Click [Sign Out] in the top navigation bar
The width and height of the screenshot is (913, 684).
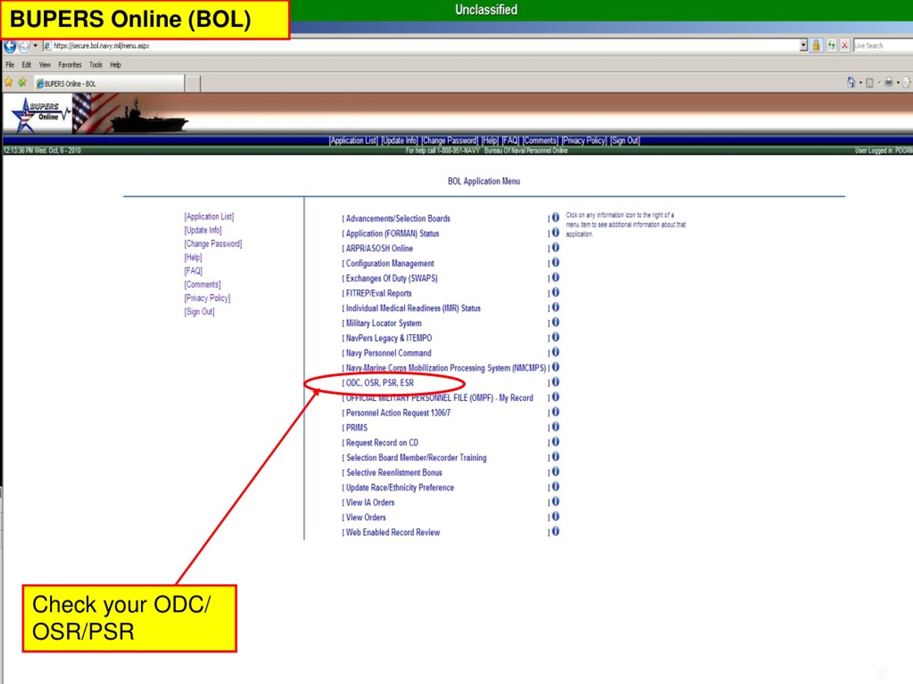coord(625,141)
